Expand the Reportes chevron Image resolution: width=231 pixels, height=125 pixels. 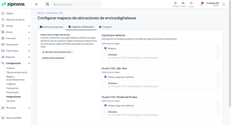click(x=29, y=57)
